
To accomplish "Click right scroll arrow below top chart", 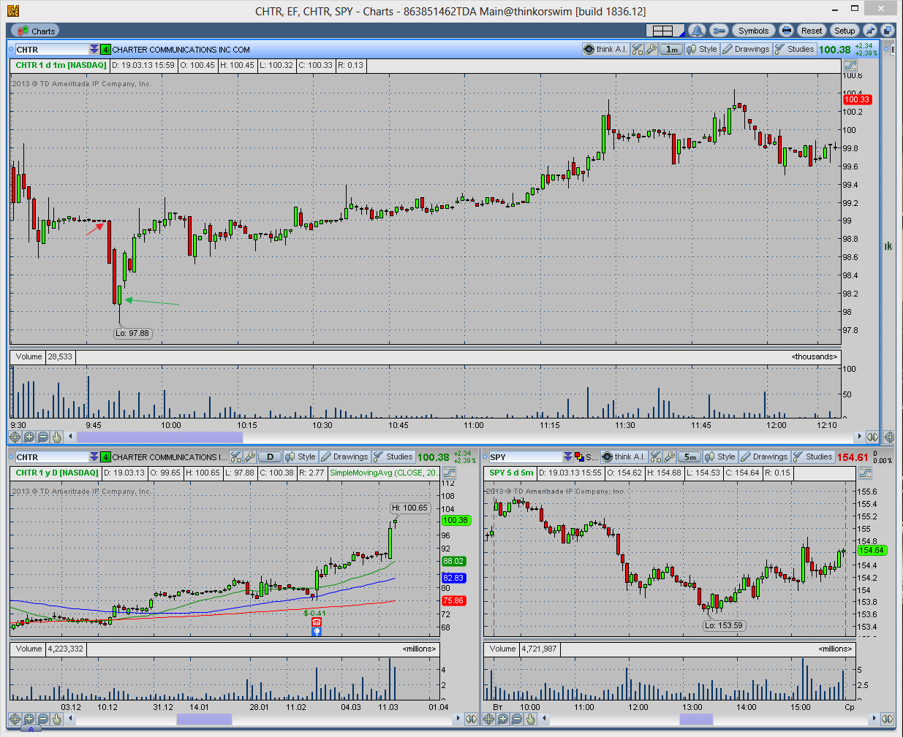I will (859, 437).
